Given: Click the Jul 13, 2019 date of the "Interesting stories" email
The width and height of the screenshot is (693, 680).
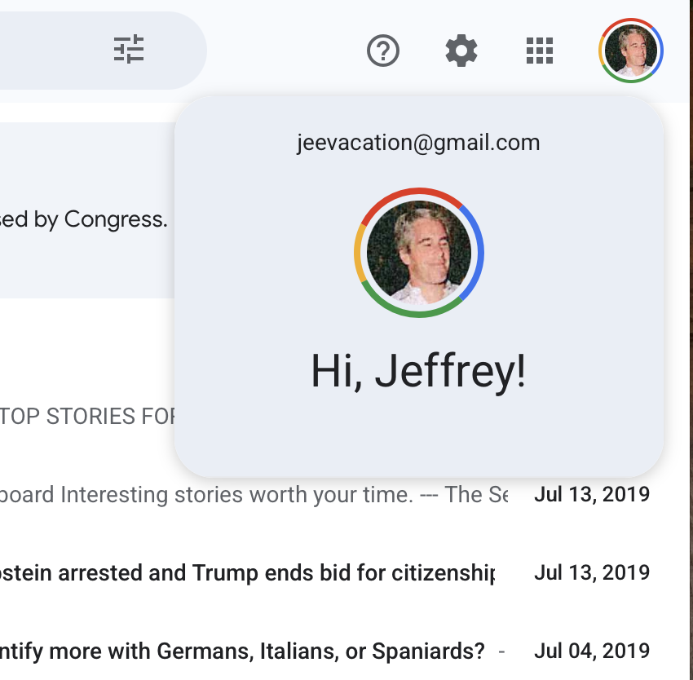Looking at the screenshot, I should pyautogui.click(x=591, y=495).
